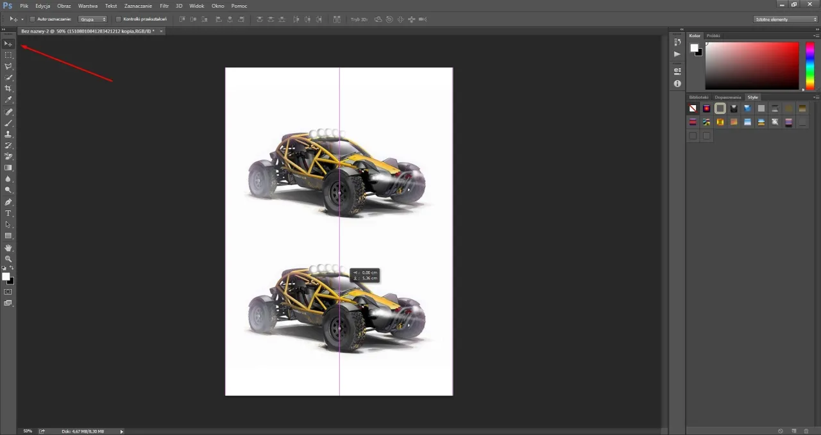The width and height of the screenshot is (821, 435).
Task: Switch to the Próbki tab
Action: [713, 36]
